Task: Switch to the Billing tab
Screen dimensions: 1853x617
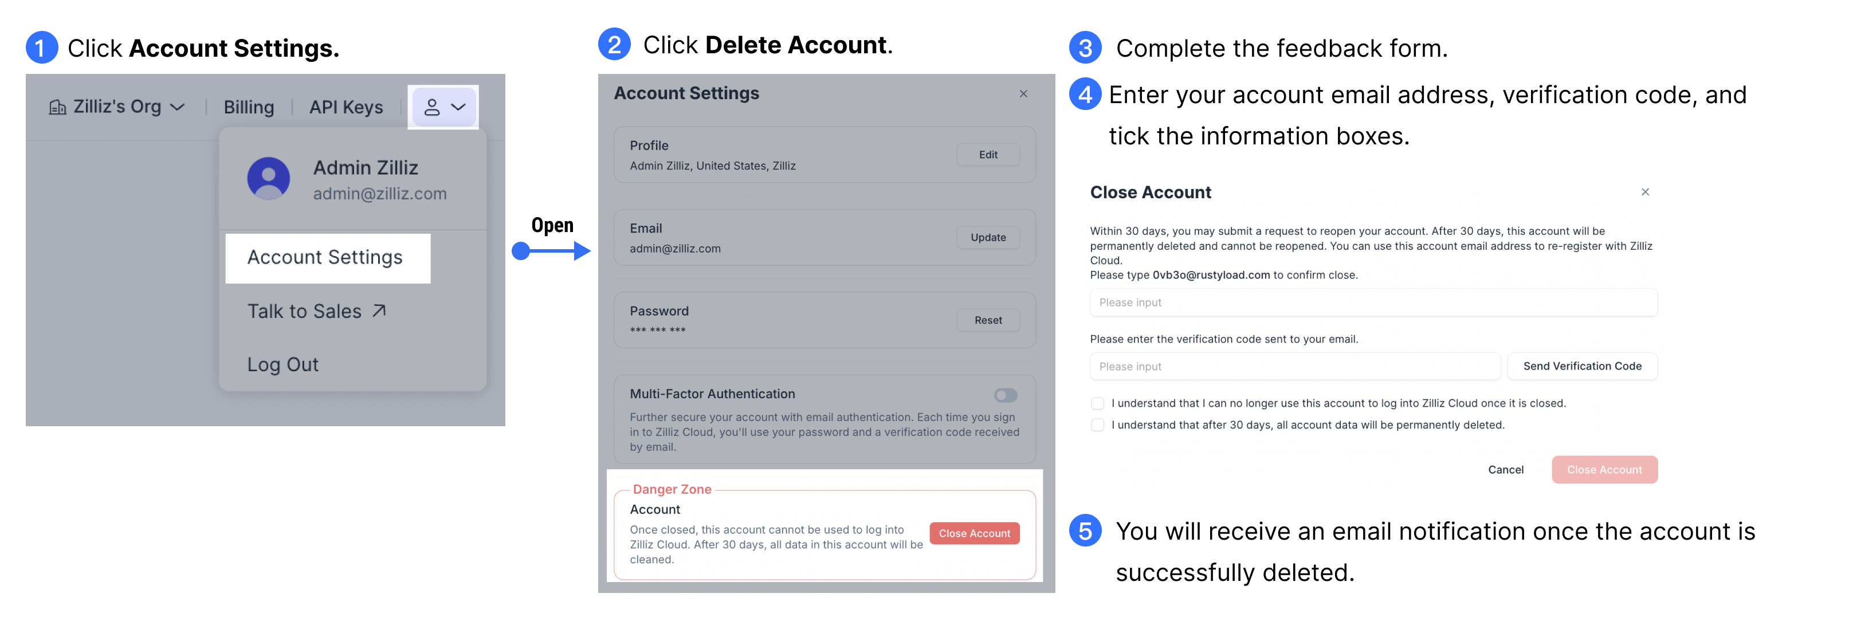Action: click(x=248, y=107)
